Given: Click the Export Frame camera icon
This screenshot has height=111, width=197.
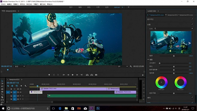Looking at the screenshot, I should tap(96, 75).
